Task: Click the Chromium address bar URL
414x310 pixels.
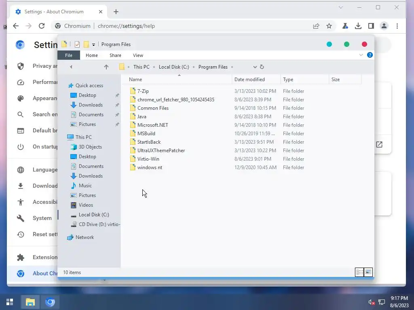Action: 126,26
